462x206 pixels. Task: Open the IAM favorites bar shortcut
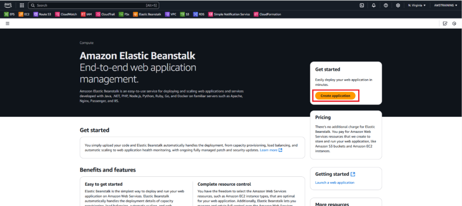pos(87,14)
